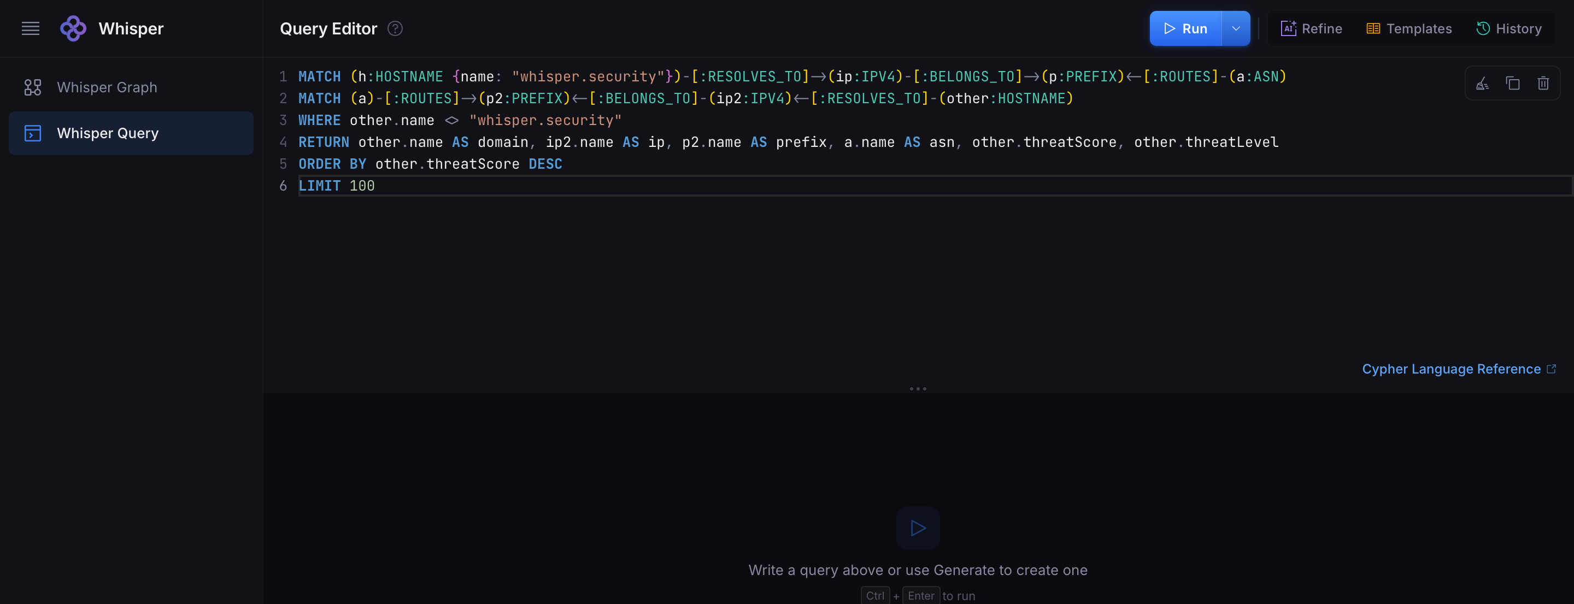Switch to Whisper Graph view

click(107, 87)
